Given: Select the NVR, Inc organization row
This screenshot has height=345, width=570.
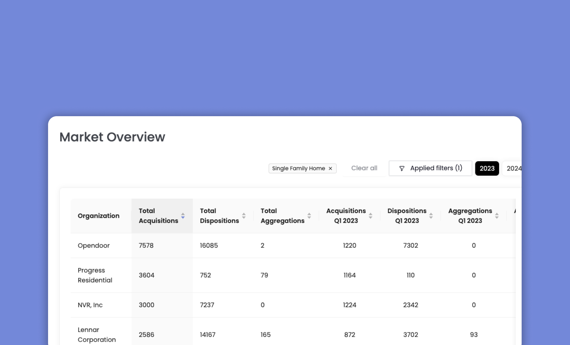Looking at the screenshot, I should click(293, 305).
